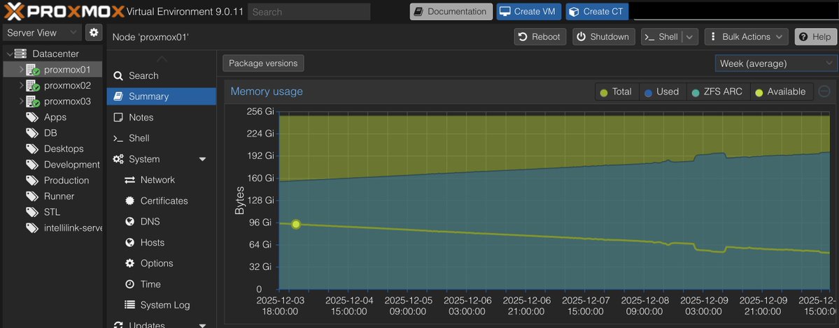This screenshot has height=328, width=839.
Task: Toggle the Total series in legend
Action: point(616,91)
